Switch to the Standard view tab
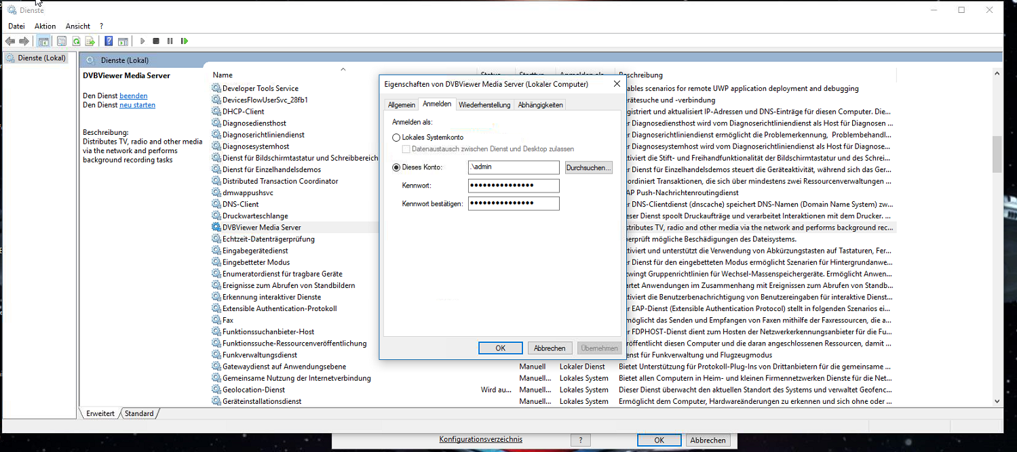Viewport: 1017px width, 452px height. 139,413
